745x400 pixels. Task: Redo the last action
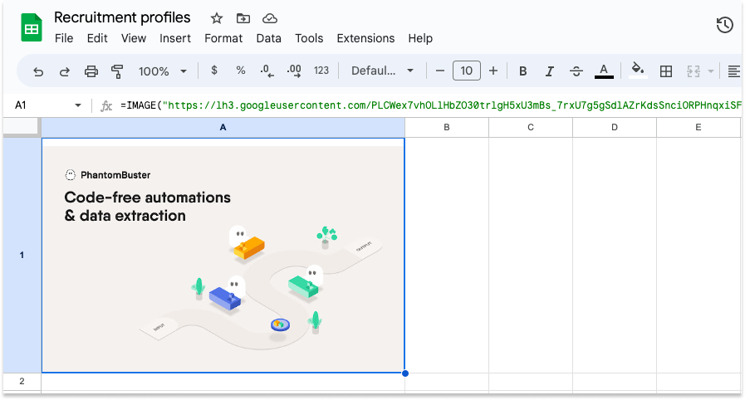click(65, 71)
